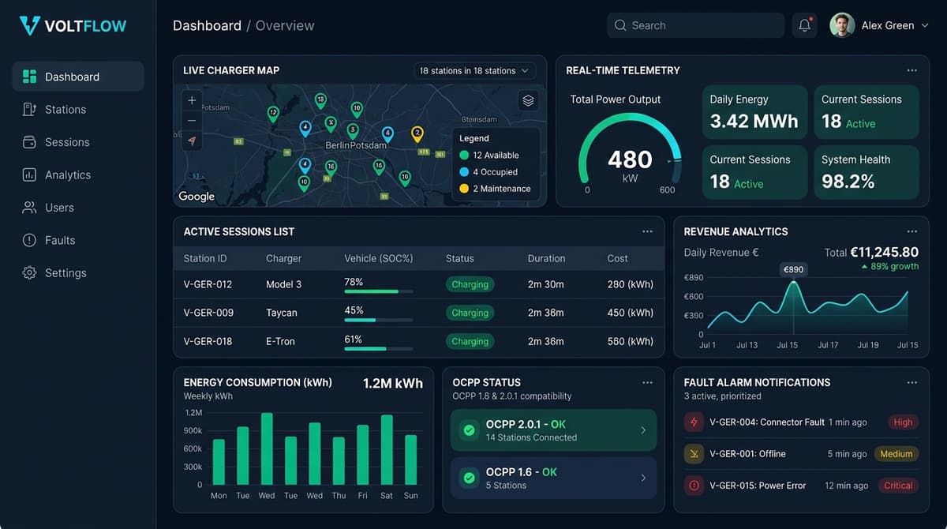This screenshot has width=947, height=529.
Task: Open the Daily Energy 3.42 MWh card
Action: (x=754, y=112)
